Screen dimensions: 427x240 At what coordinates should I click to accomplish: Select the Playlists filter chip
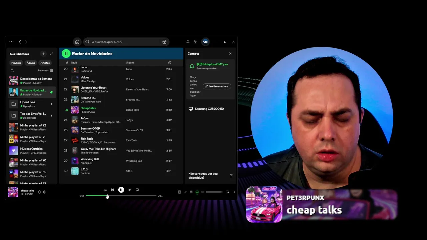[16, 63]
